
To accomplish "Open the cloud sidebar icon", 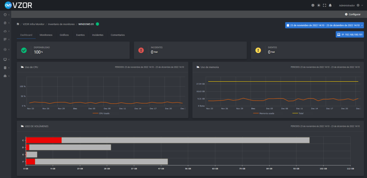I will [x=5, y=31].
